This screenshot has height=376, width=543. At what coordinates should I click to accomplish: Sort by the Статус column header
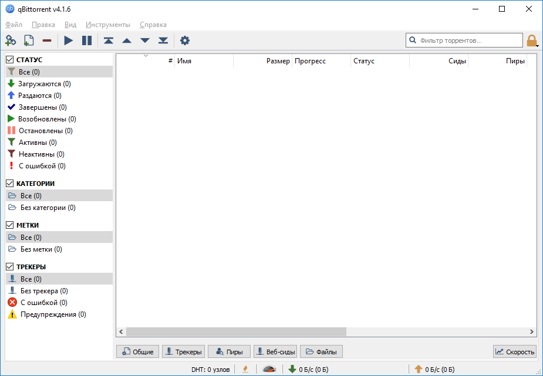pyautogui.click(x=380, y=61)
